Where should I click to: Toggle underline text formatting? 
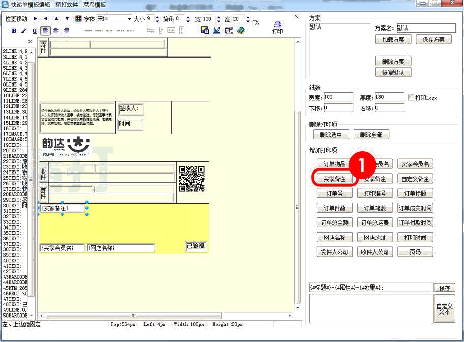[x=34, y=31]
